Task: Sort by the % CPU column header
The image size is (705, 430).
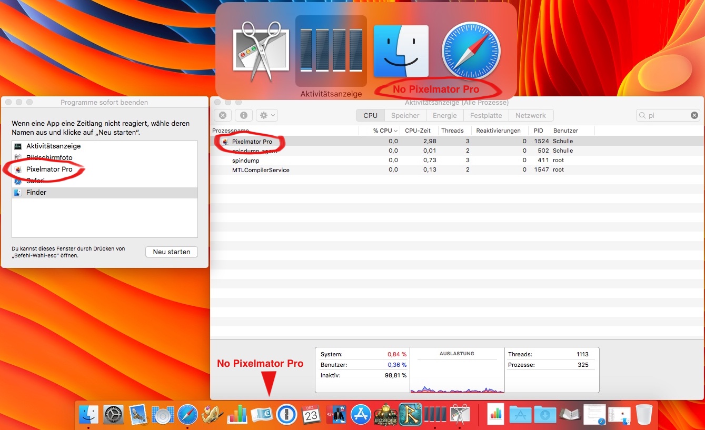Action: point(380,131)
